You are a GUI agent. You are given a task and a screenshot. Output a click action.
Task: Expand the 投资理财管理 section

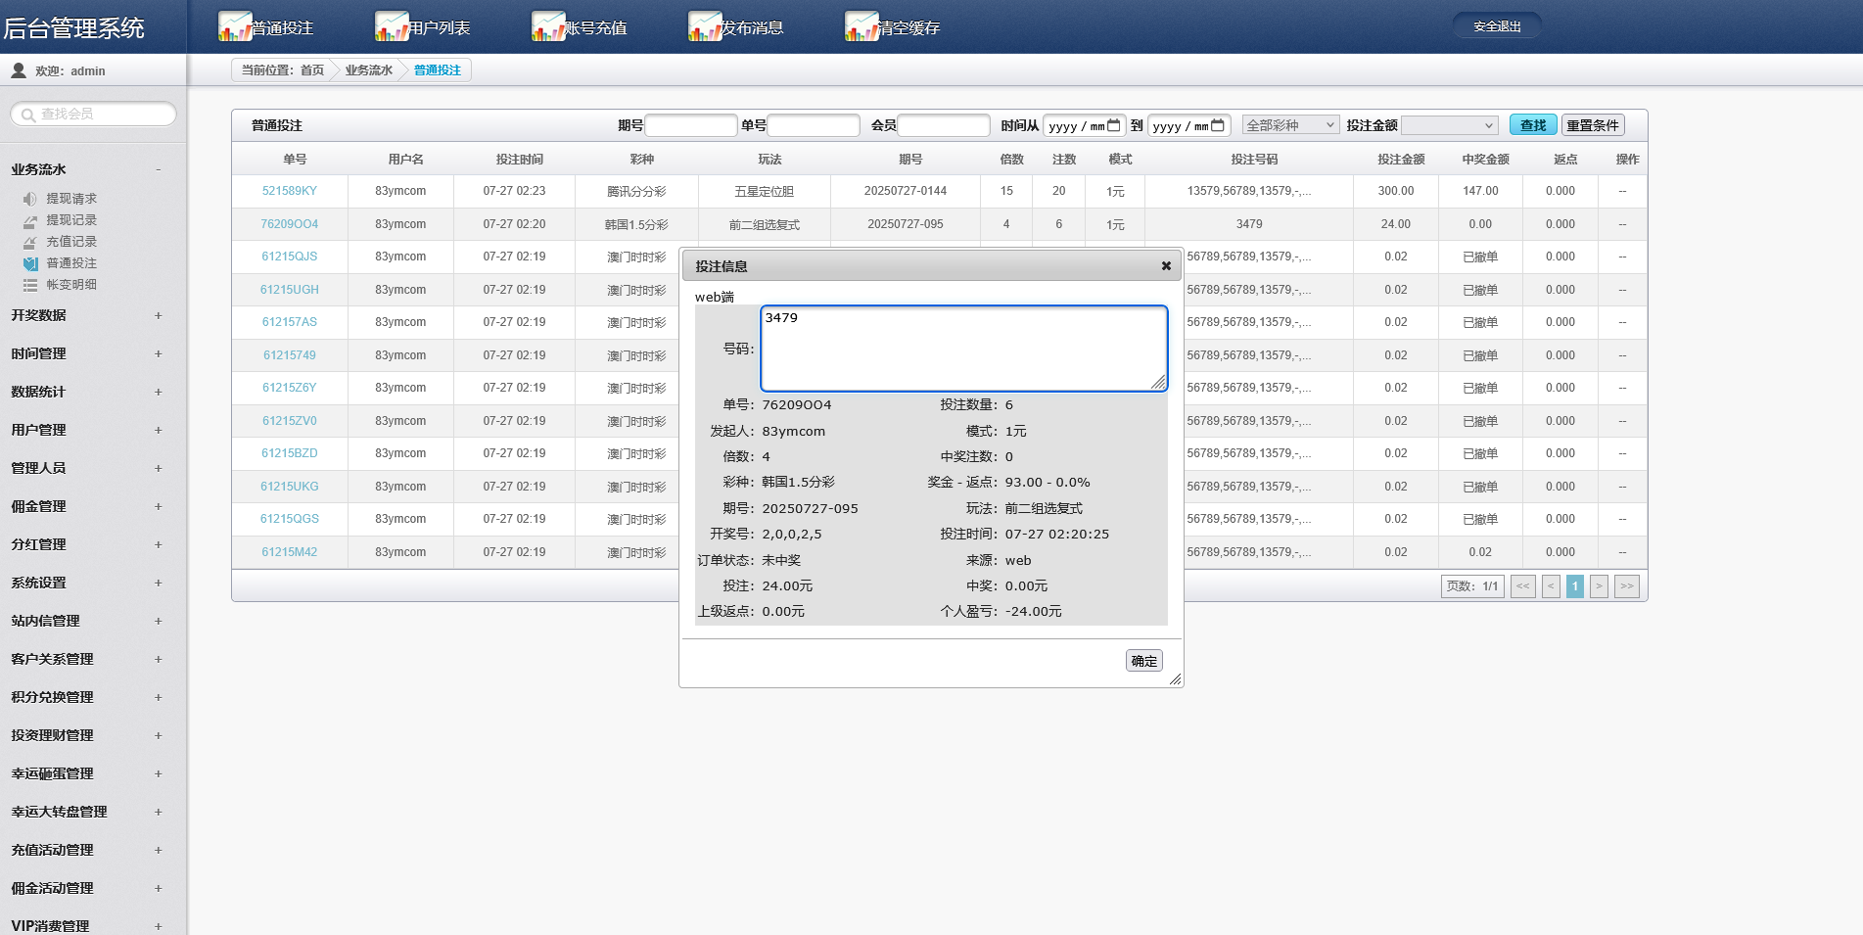(x=158, y=735)
